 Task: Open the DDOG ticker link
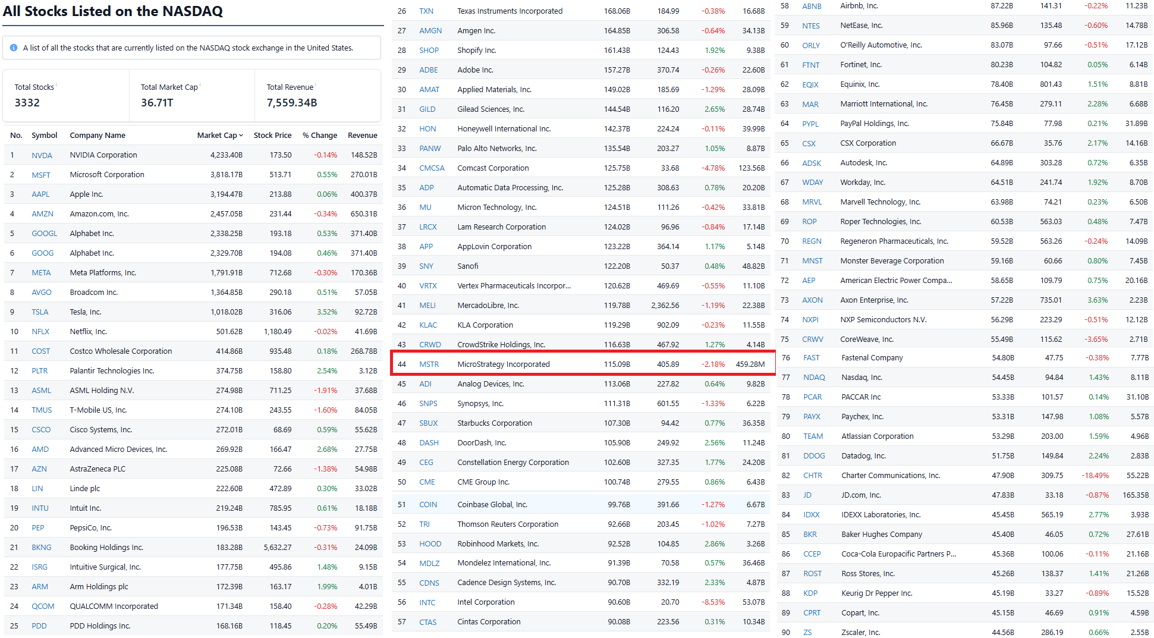(x=814, y=456)
